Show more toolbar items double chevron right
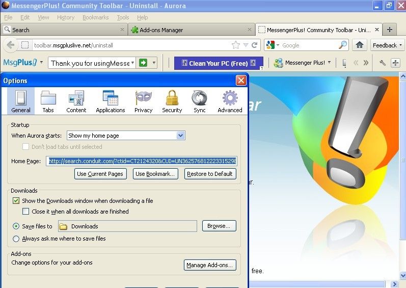 [x=366, y=63]
